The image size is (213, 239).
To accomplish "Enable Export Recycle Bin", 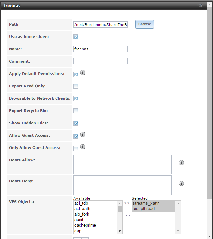I will [x=76, y=111].
